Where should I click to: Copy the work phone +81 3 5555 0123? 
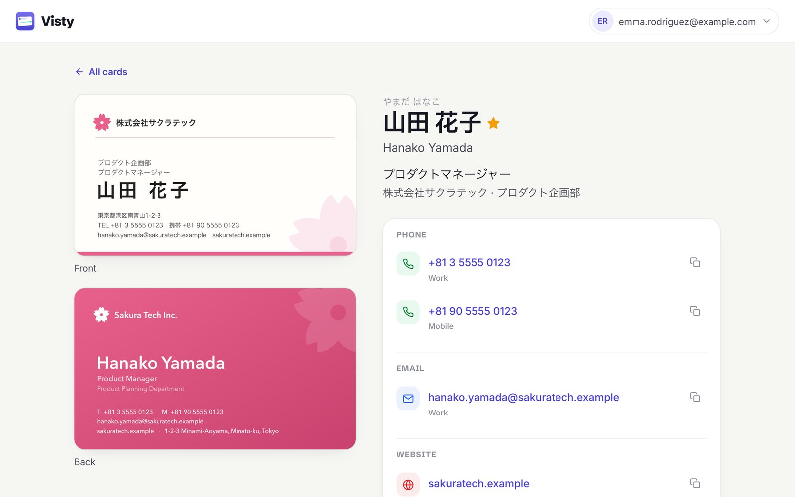(695, 262)
